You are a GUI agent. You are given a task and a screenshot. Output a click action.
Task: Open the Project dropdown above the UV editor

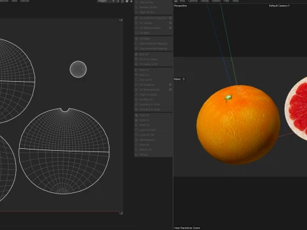pos(106,1)
